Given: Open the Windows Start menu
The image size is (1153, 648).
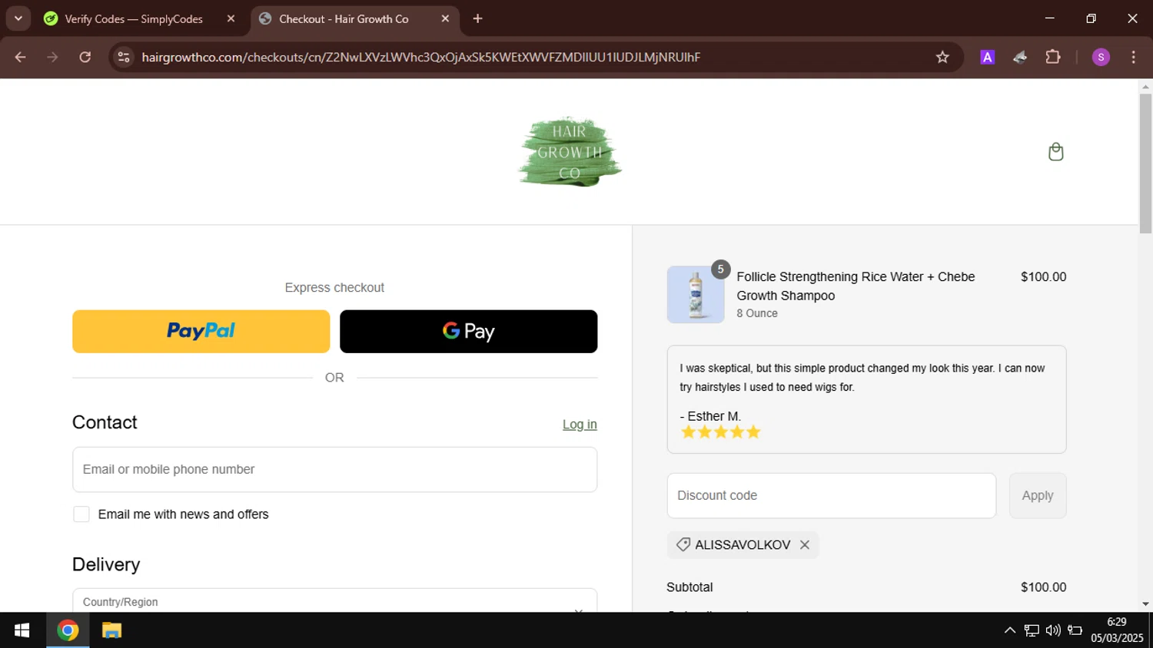Looking at the screenshot, I should (22, 630).
